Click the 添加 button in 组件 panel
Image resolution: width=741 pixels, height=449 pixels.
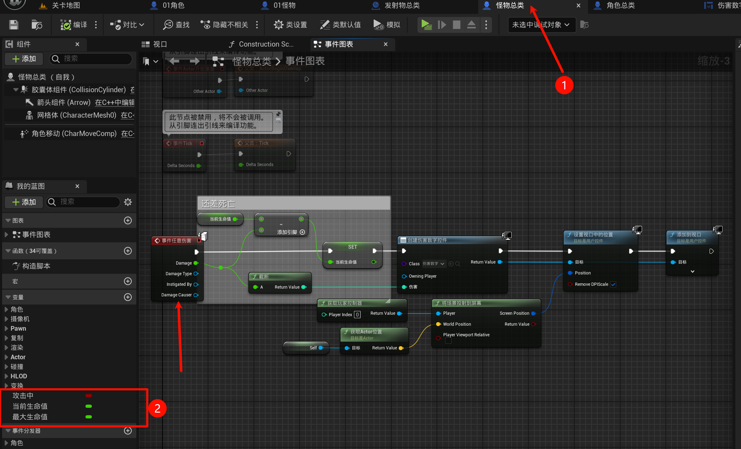coord(24,59)
